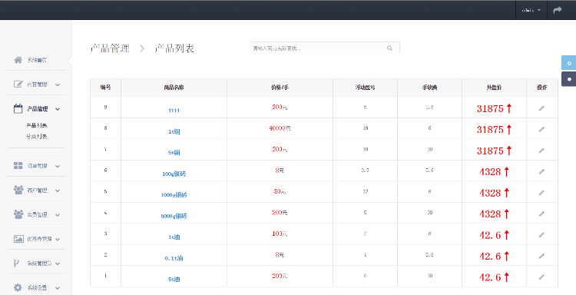Open the admin user dropdown in header
Image resolution: width=576 pixels, height=295 pixels.
tap(531, 10)
